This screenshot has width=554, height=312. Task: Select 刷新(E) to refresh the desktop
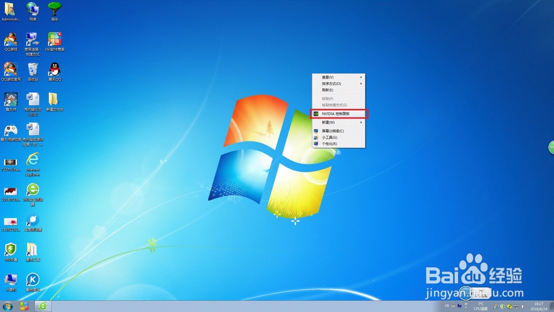coord(338,90)
